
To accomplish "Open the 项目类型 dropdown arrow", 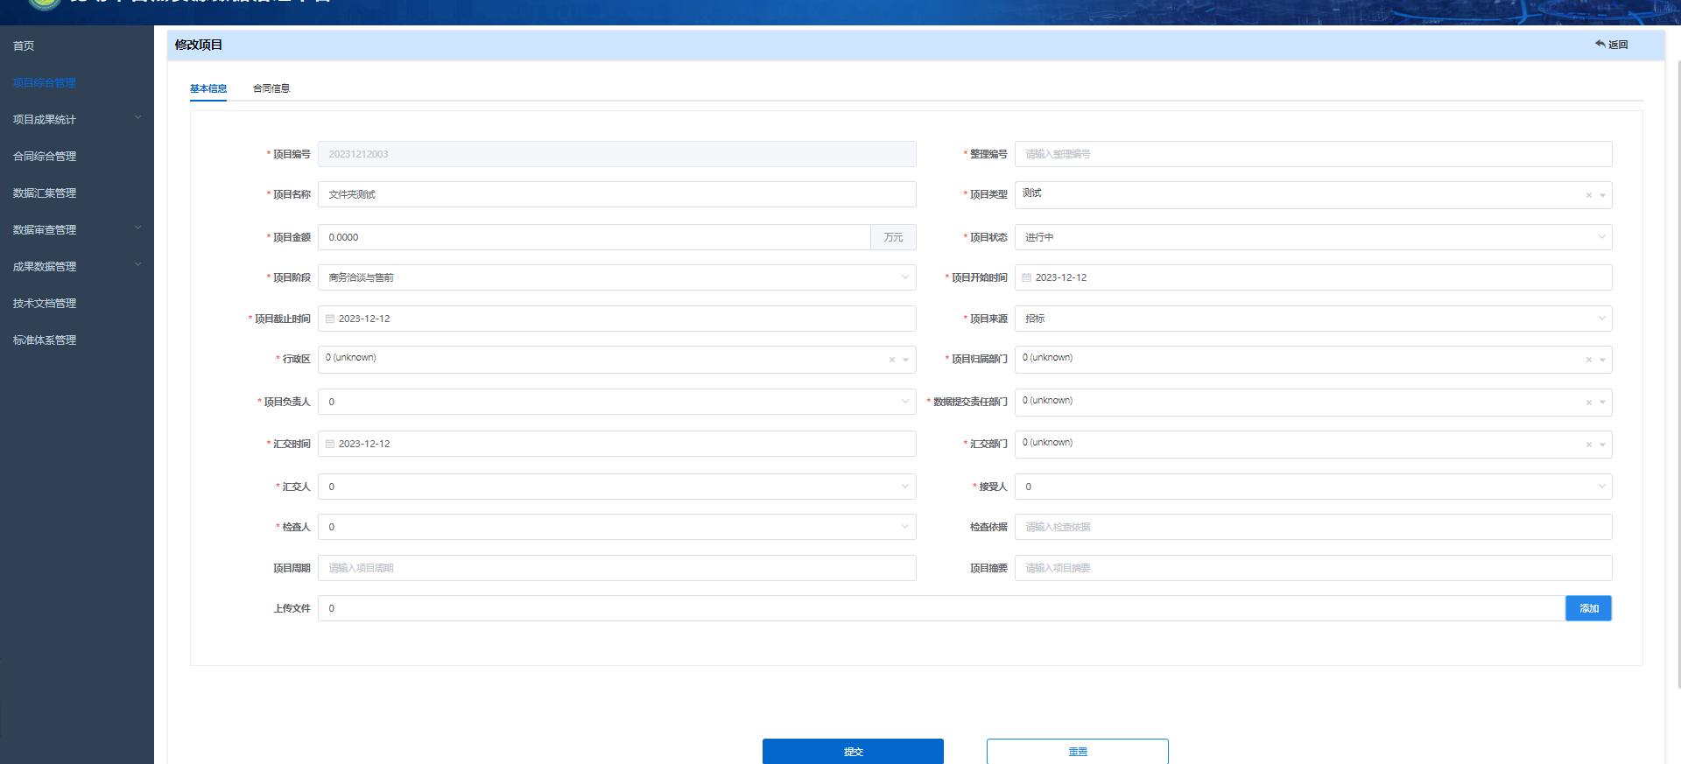I will [x=1602, y=195].
